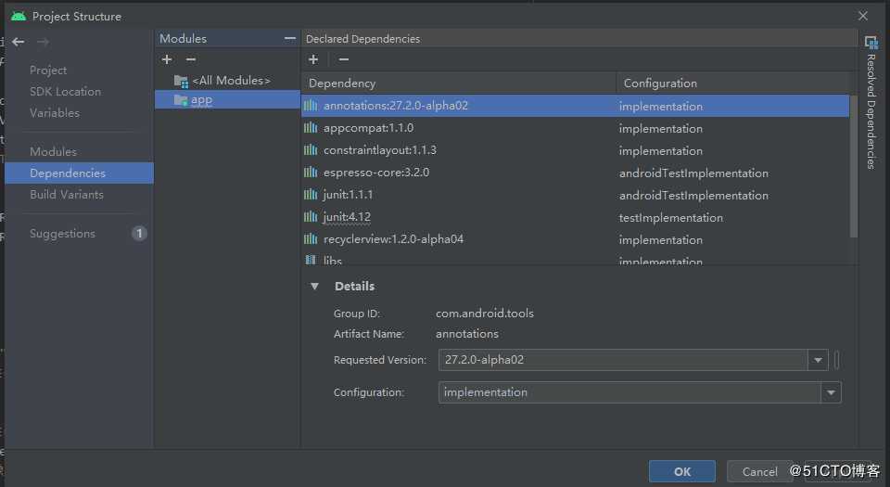Add a declared dependency with plus icon
The height and width of the screenshot is (487, 890).
[x=313, y=59]
